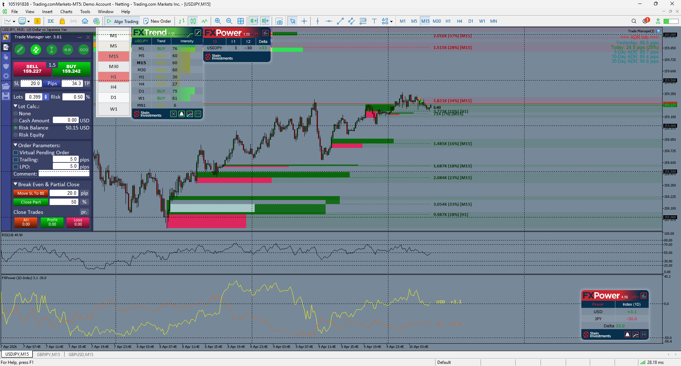This screenshot has width=681, height=366.
Task: Toggle the Pips unit selector between SL and TP
Action: [52, 84]
